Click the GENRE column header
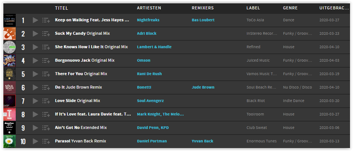Screen dimensions: 353x151 tap(290, 8)
